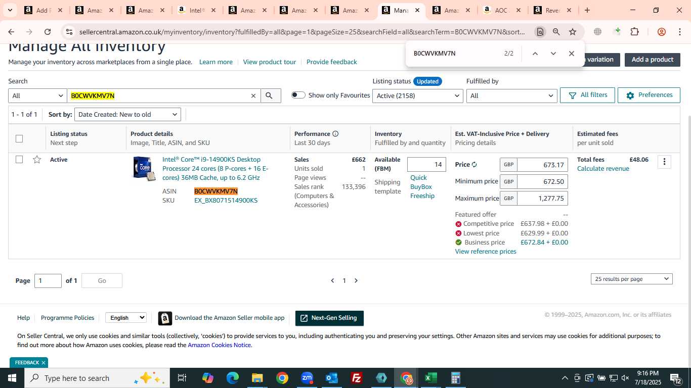Open the 25 results per page dropdown
Viewport: 691px width, 388px height.
pyautogui.click(x=632, y=279)
